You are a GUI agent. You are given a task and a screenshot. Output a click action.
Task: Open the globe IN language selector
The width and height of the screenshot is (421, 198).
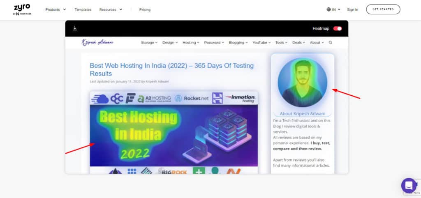(333, 9)
